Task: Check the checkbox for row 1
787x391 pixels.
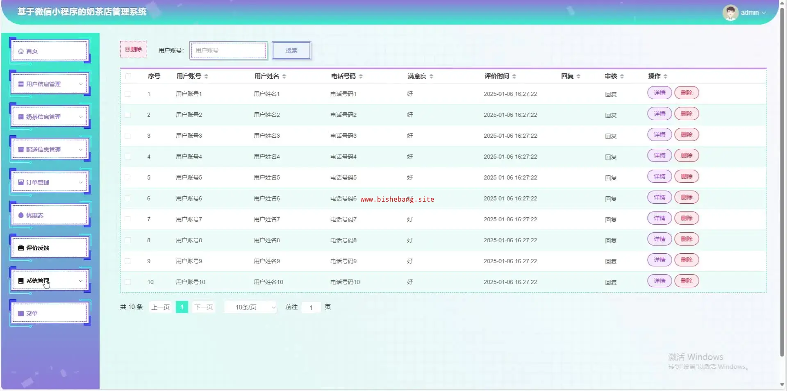Action: tap(128, 94)
